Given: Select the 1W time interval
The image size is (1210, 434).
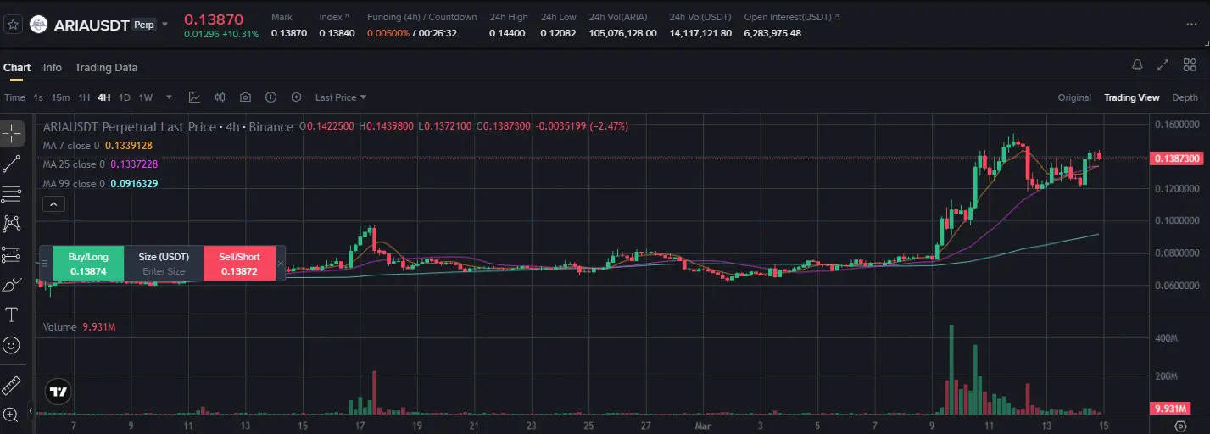Looking at the screenshot, I should pyautogui.click(x=146, y=97).
